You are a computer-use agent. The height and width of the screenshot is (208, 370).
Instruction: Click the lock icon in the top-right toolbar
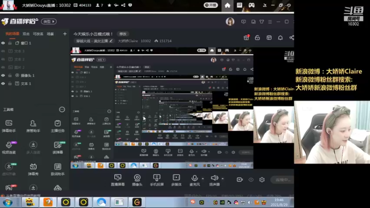(x=257, y=37)
